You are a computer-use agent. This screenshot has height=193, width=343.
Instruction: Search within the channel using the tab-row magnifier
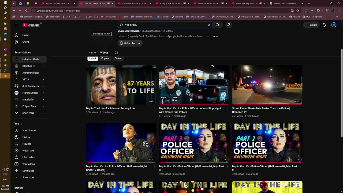point(116,53)
